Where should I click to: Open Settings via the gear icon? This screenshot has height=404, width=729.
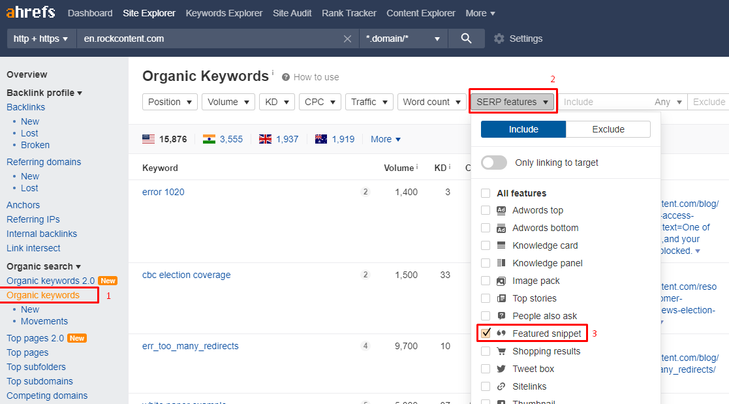pos(499,39)
